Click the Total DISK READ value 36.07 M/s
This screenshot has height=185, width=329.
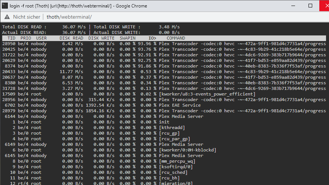[74, 27]
